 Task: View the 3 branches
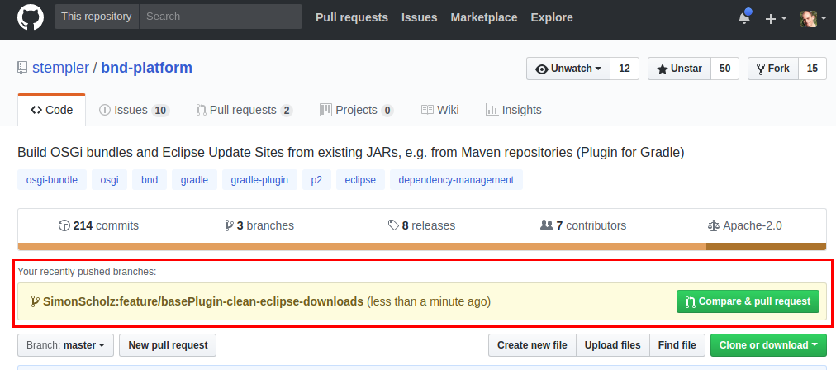point(259,225)
